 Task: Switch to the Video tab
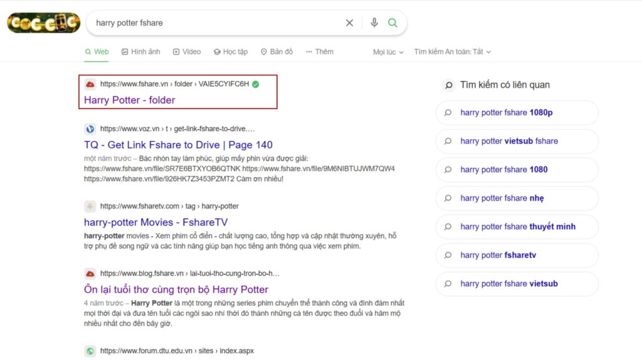point(187,51)
